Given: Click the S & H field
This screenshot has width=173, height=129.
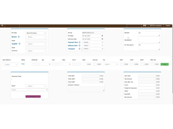Looking at the screenshot, I should (x=149, y=85).
